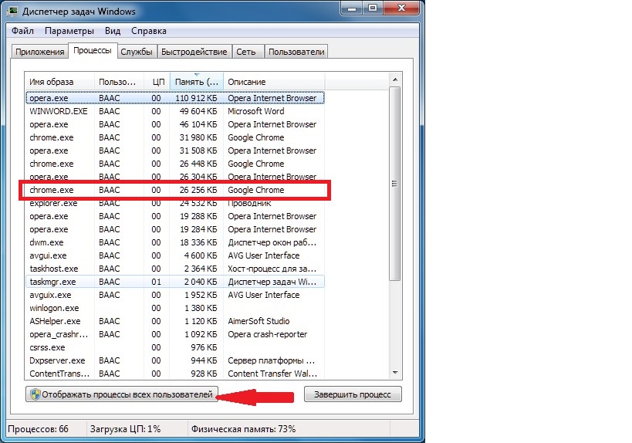Open the Параметры menu

69,31
